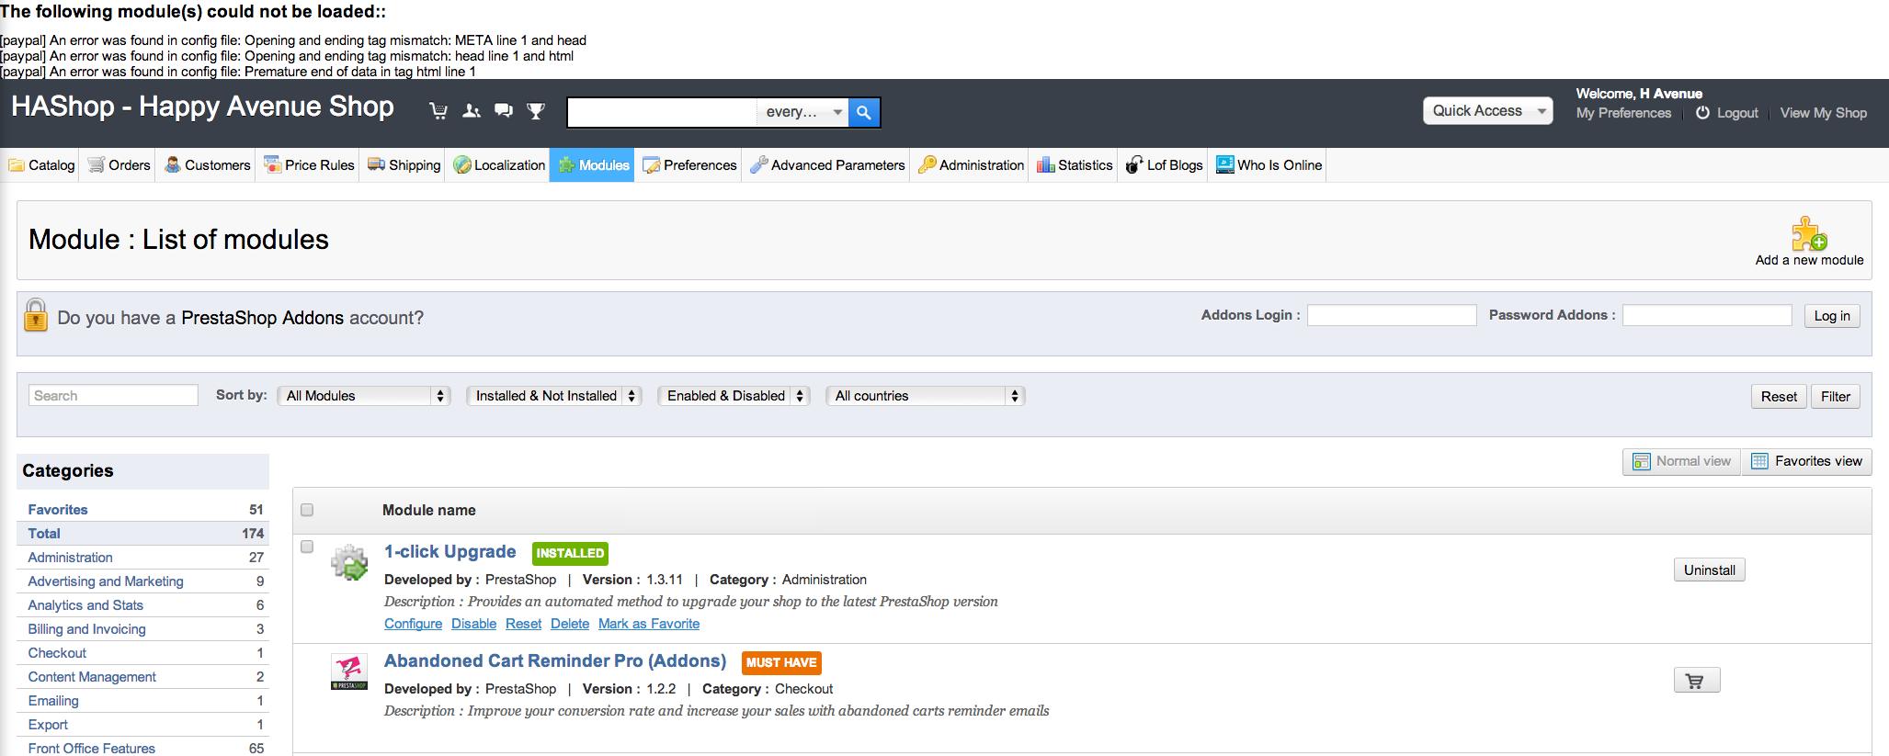The image size is (1889, 756).
Task: Click the Abandoned Cart Reminder module logo
Action: click(349, 671)
